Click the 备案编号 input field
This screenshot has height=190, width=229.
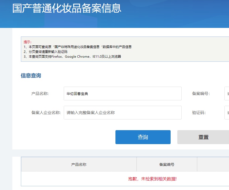pos(227,93)
